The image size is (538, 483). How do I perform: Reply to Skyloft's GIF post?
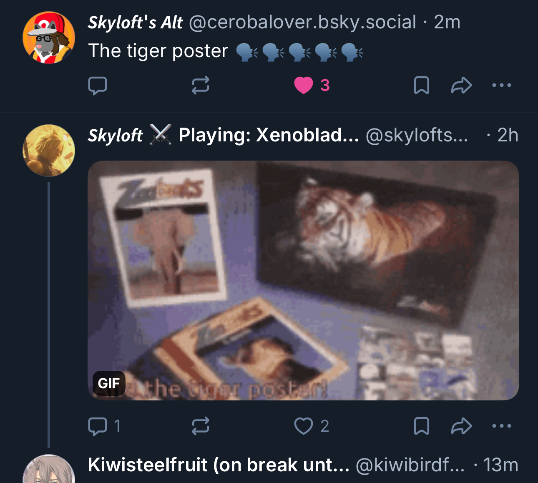tap(98, 426)
